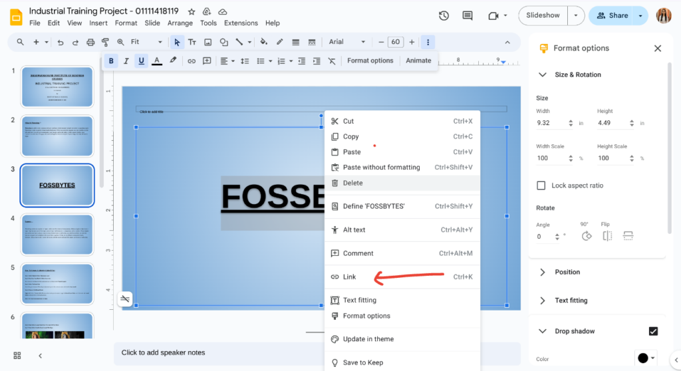681x371 pixels.
Task: Click the text color A icon
Action: coord(157,61)
